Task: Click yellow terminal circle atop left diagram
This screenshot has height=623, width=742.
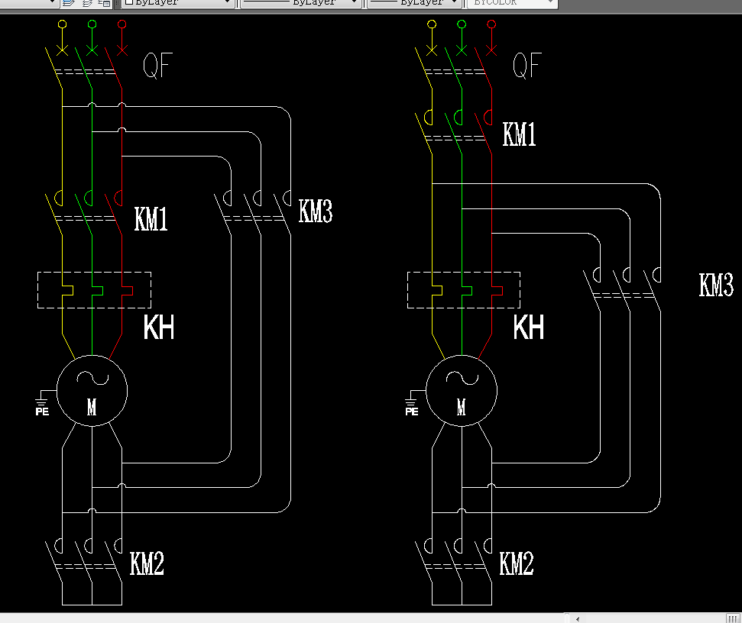Action: (x=62, y=24)
